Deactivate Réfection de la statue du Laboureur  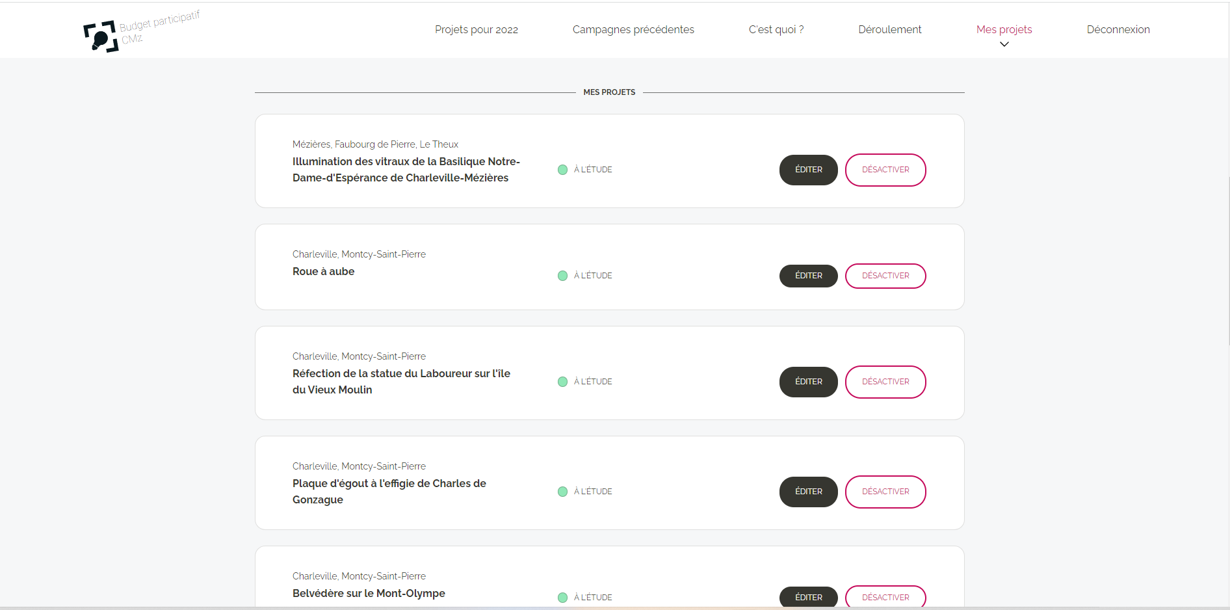click(885, 382)
